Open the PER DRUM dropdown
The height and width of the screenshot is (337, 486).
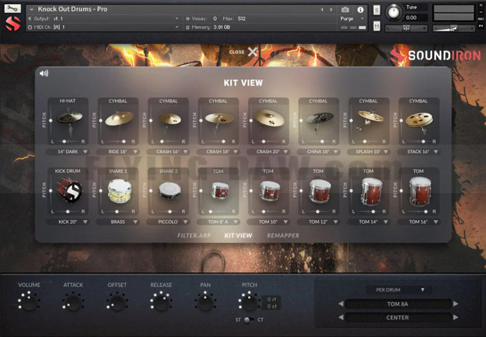(x=399, y=290)
